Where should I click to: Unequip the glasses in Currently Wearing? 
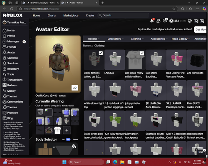[75, 121]
